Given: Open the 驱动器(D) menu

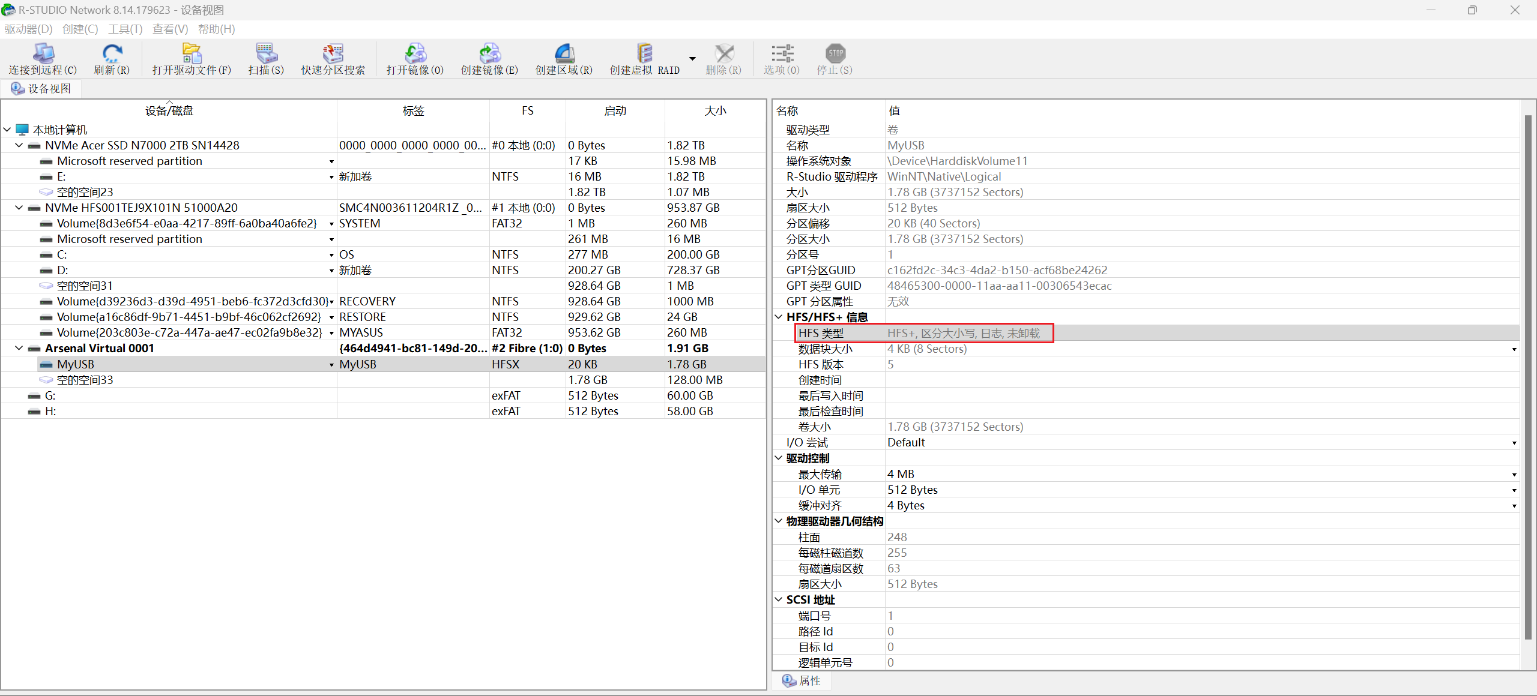Looking at the screenshot, I should 28,29.
